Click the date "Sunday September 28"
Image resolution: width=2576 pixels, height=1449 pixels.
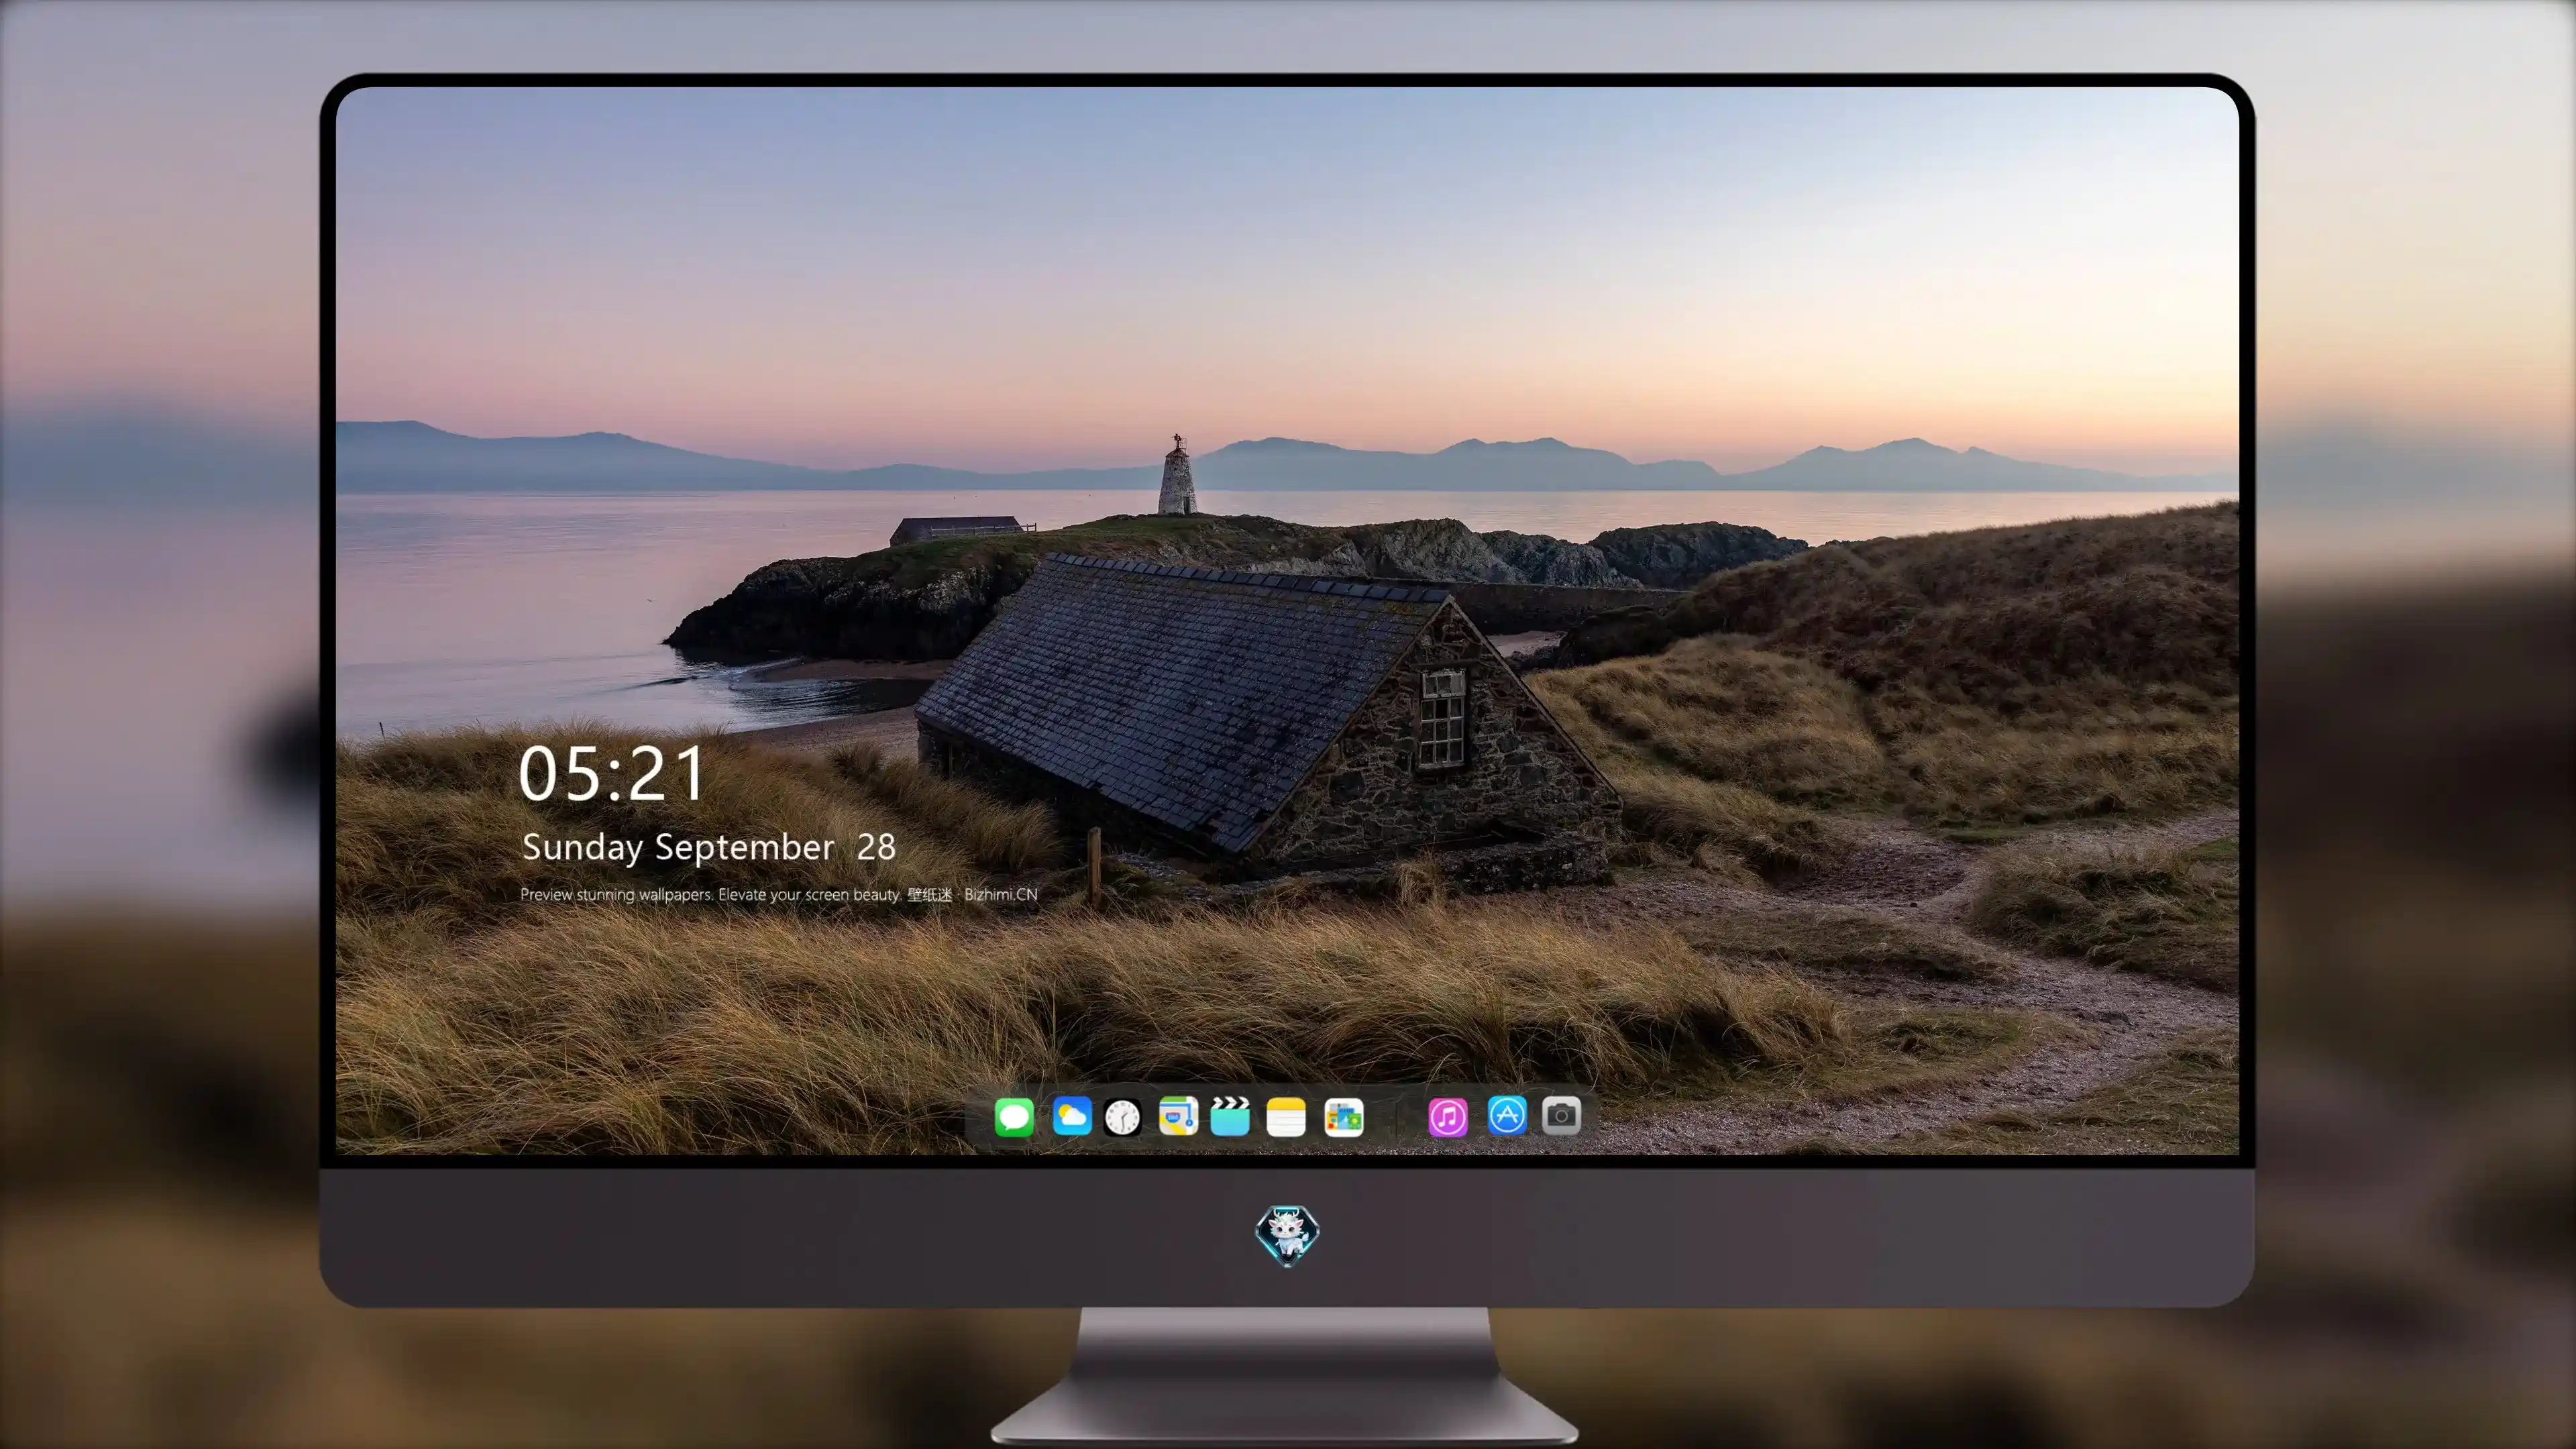click(708, 848)
